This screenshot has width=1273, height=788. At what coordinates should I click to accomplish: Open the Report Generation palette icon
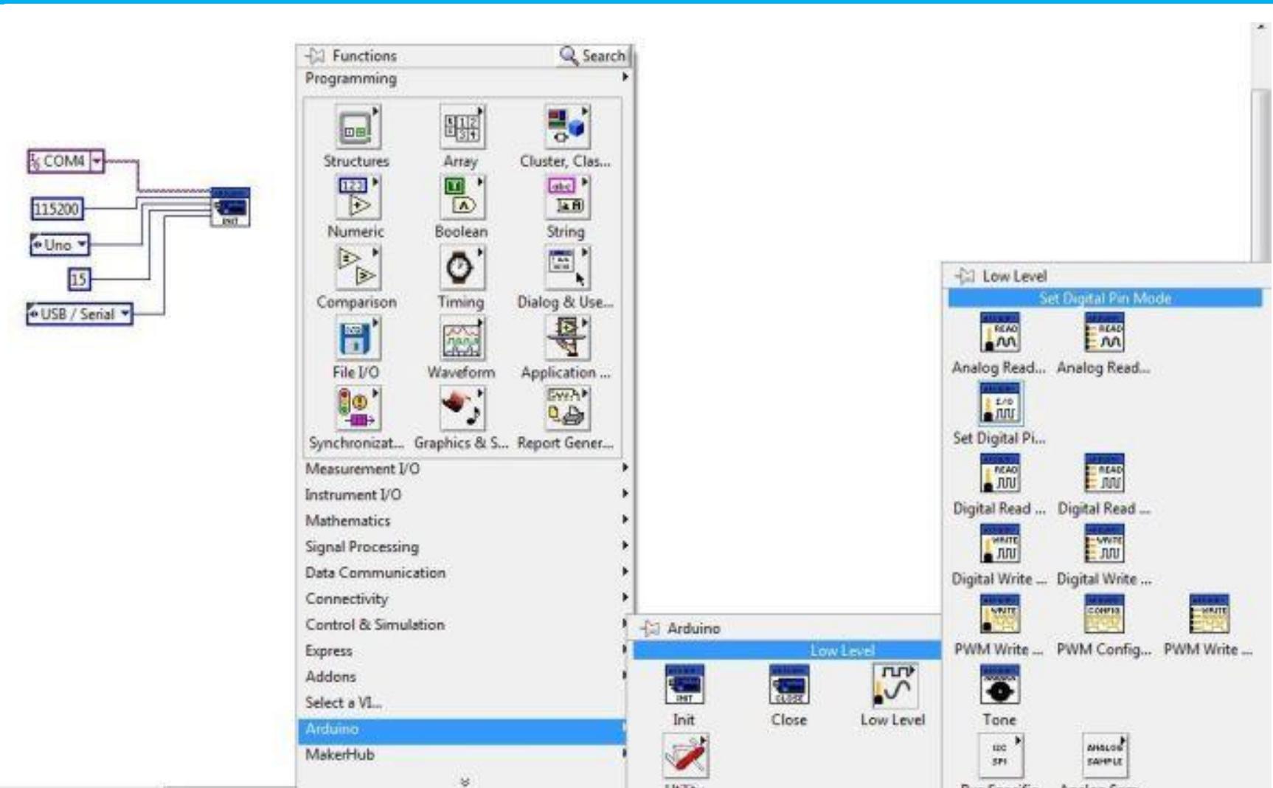566,409
